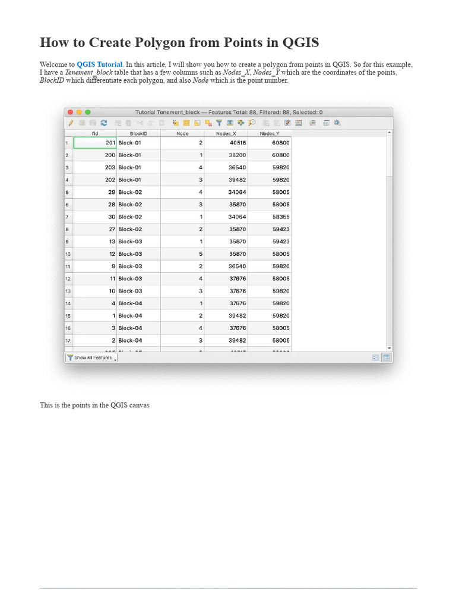Click the funnel filter using form icon
Viewport: 456px width, 609px height.
219,123
